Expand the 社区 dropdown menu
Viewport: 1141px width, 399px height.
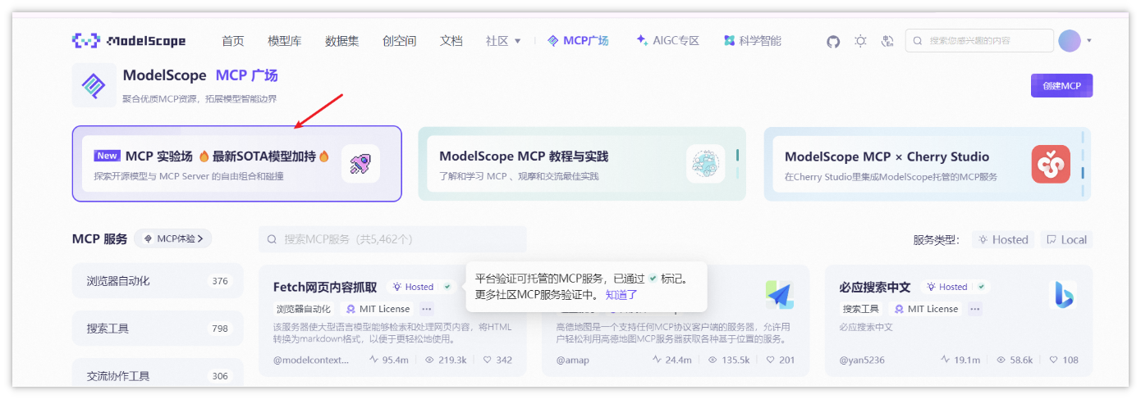click(x=503, y=41)
